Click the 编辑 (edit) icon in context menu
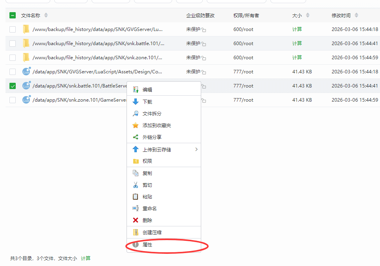The image size is (380, 266). click(135, 88)
